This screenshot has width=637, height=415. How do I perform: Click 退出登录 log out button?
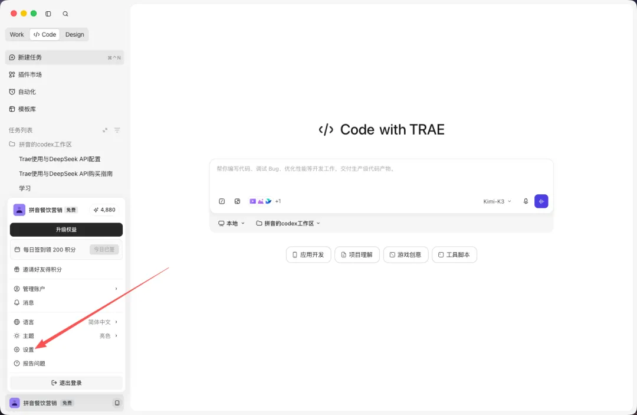(66, 383)
